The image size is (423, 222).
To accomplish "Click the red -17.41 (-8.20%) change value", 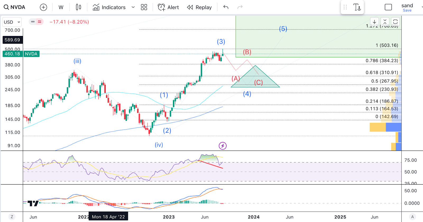I will click(69, 22).
